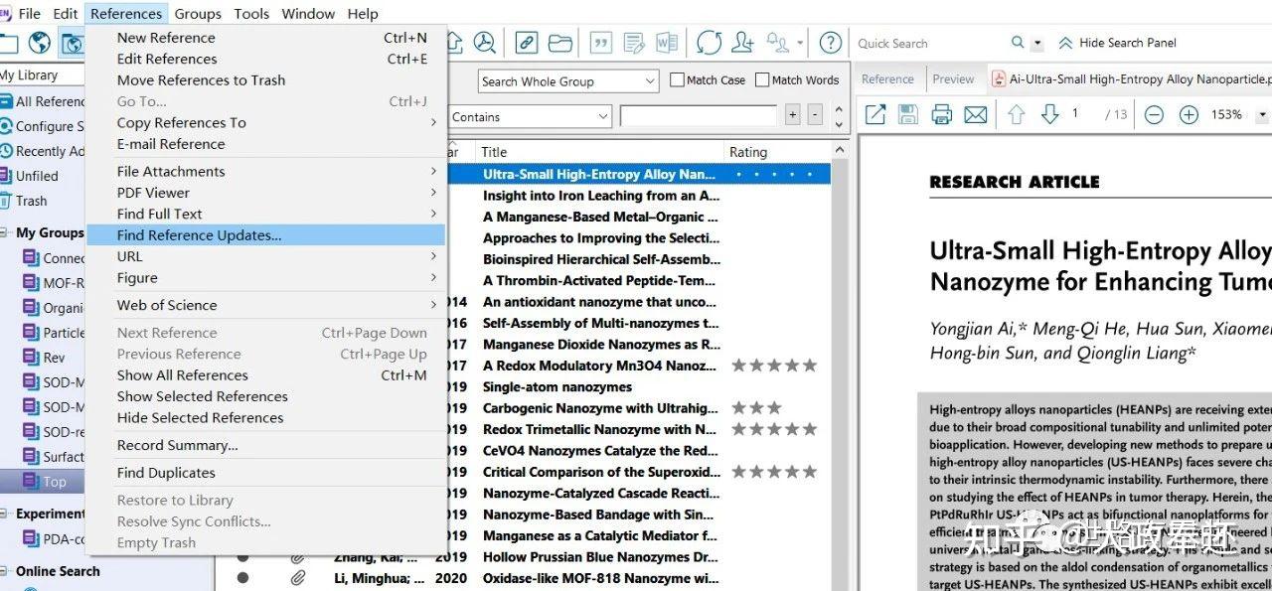Open dropdown arrow beside group activity icon
Screen dimensions: 1272x591
(x=801, y=44)
